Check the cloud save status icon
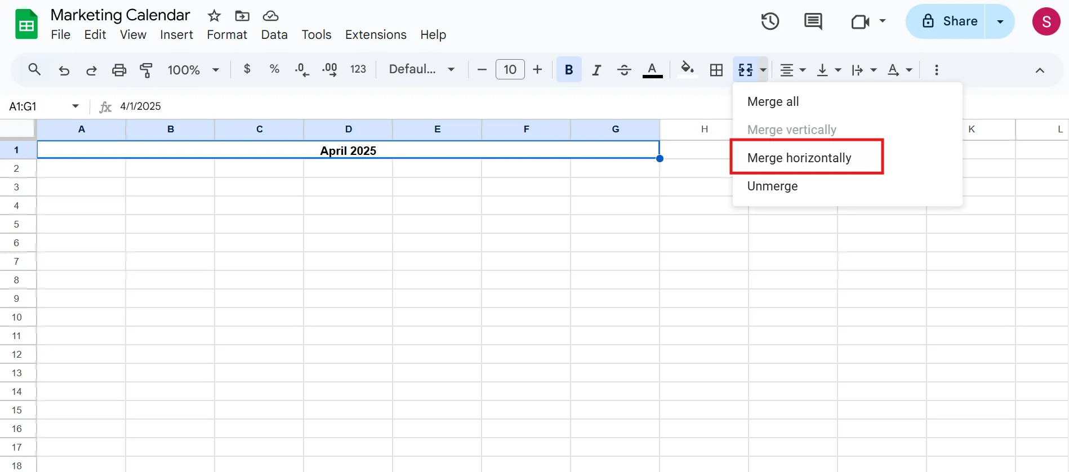The width and height of the screenshot is (1069, 472). (271, 16)
